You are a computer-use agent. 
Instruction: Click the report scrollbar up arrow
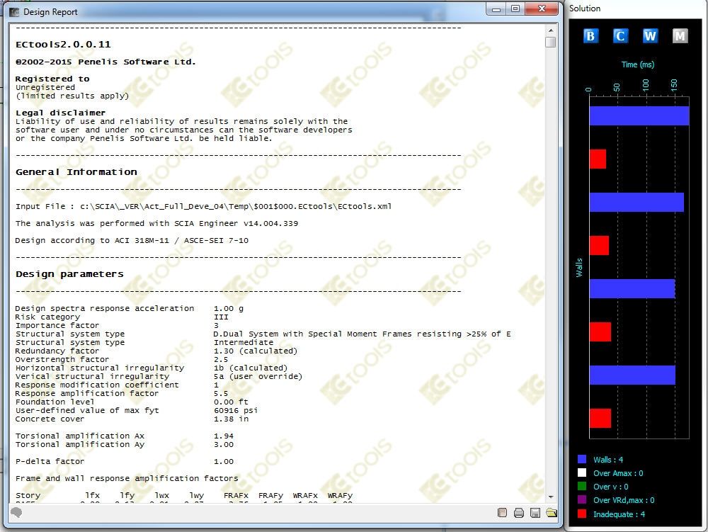click(x=551, y=30)
